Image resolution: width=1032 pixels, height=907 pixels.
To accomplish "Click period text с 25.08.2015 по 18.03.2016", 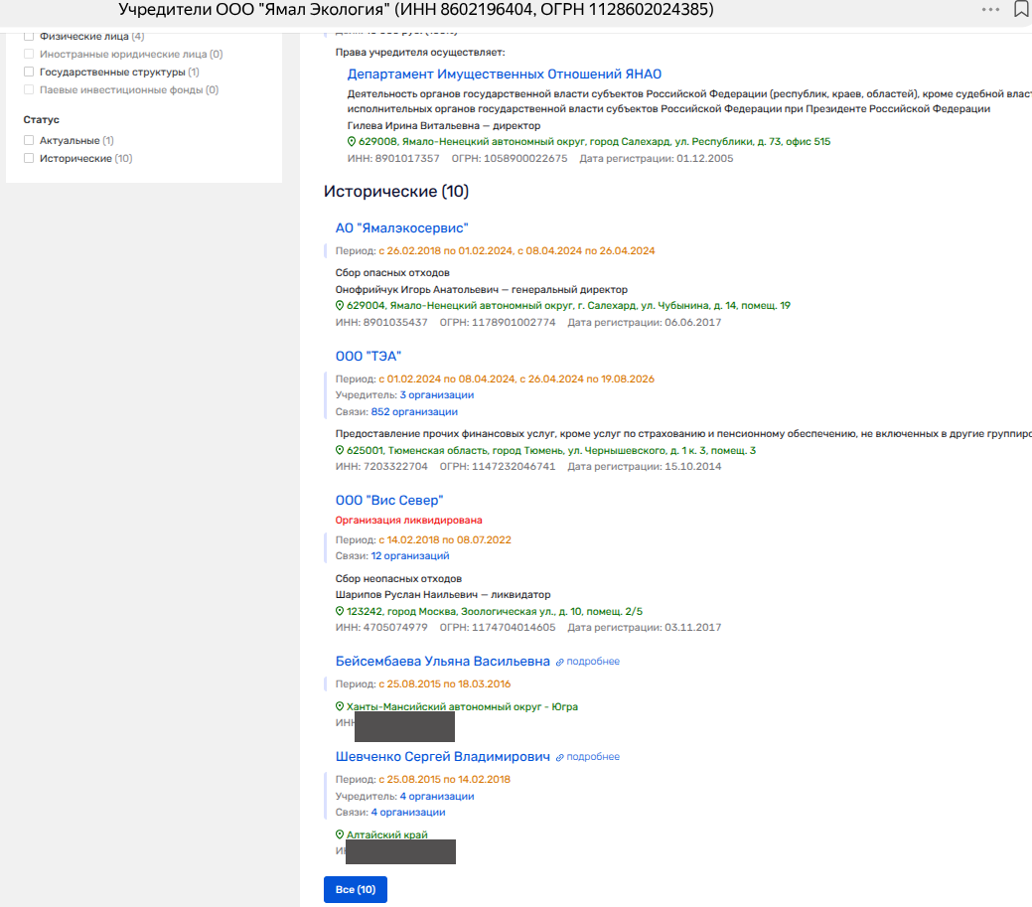I will pyautogui.click(x=445, y=683).
